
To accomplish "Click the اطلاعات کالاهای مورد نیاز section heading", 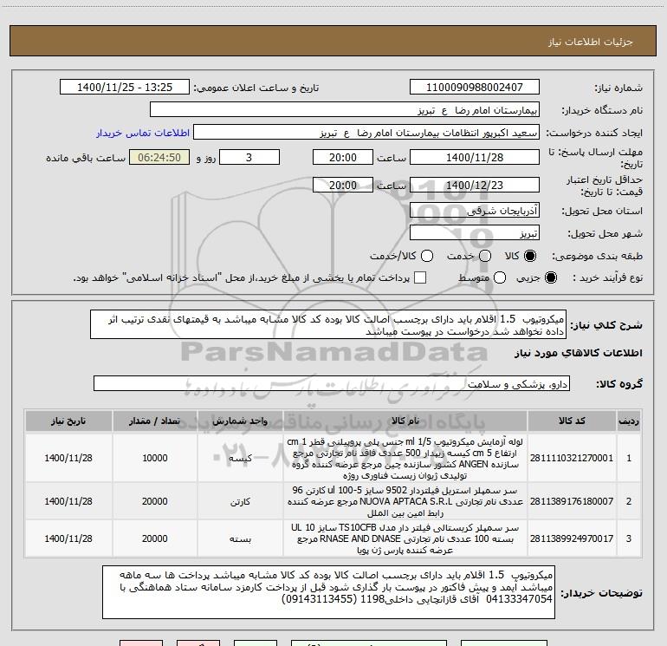I will pyautogui.click(x=579, y=353).
